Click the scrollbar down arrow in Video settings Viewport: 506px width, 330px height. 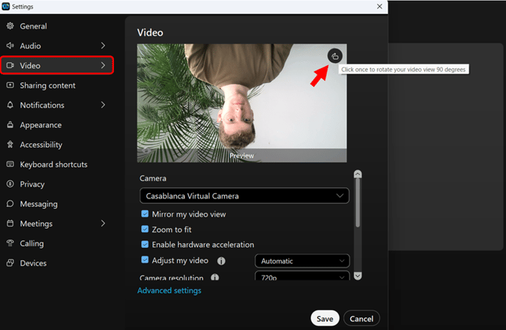[357, 276]
